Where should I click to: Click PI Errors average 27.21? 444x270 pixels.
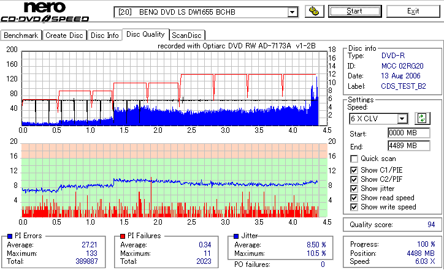[x=90, y=244]
